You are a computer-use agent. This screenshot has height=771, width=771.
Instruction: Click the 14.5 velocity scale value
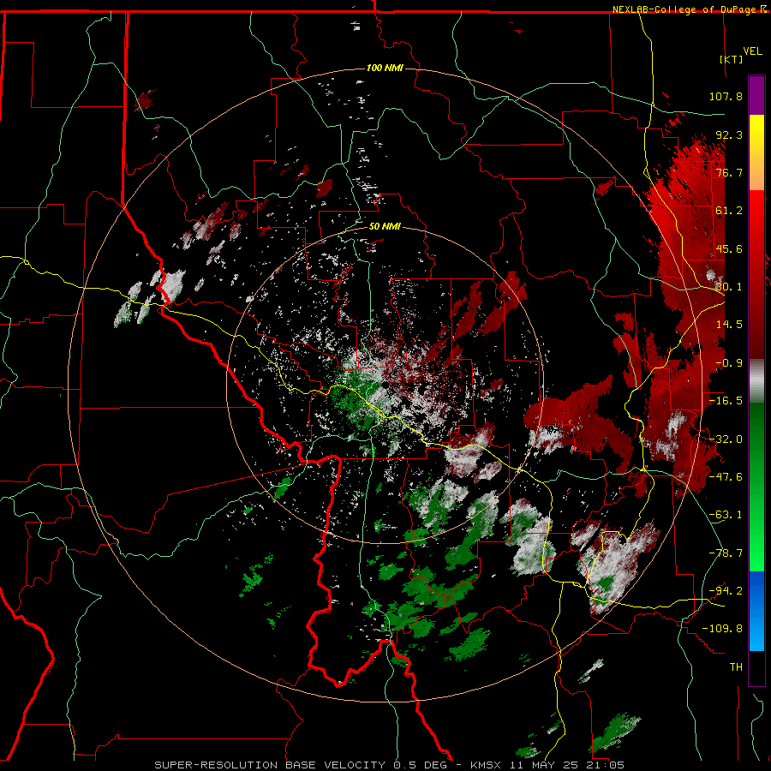pos(729,325)
